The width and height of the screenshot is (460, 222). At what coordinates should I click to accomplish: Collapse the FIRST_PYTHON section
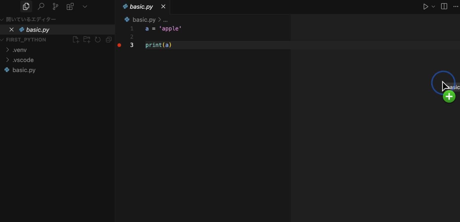[26, 40]
